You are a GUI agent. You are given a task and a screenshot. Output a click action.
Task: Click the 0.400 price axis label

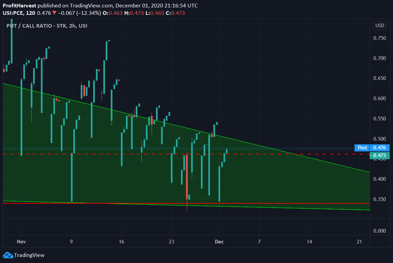(x=379, y=179)
